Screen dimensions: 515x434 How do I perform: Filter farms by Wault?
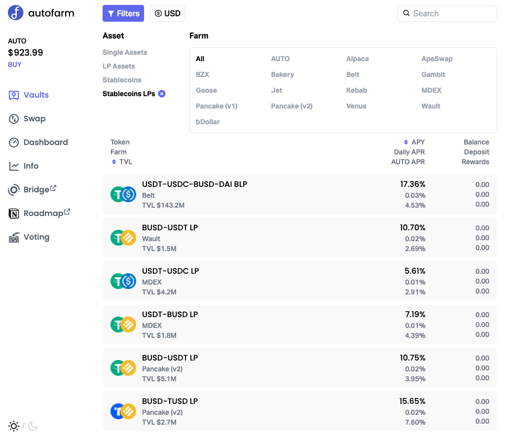pyautogui.click(x=431, y=106)
